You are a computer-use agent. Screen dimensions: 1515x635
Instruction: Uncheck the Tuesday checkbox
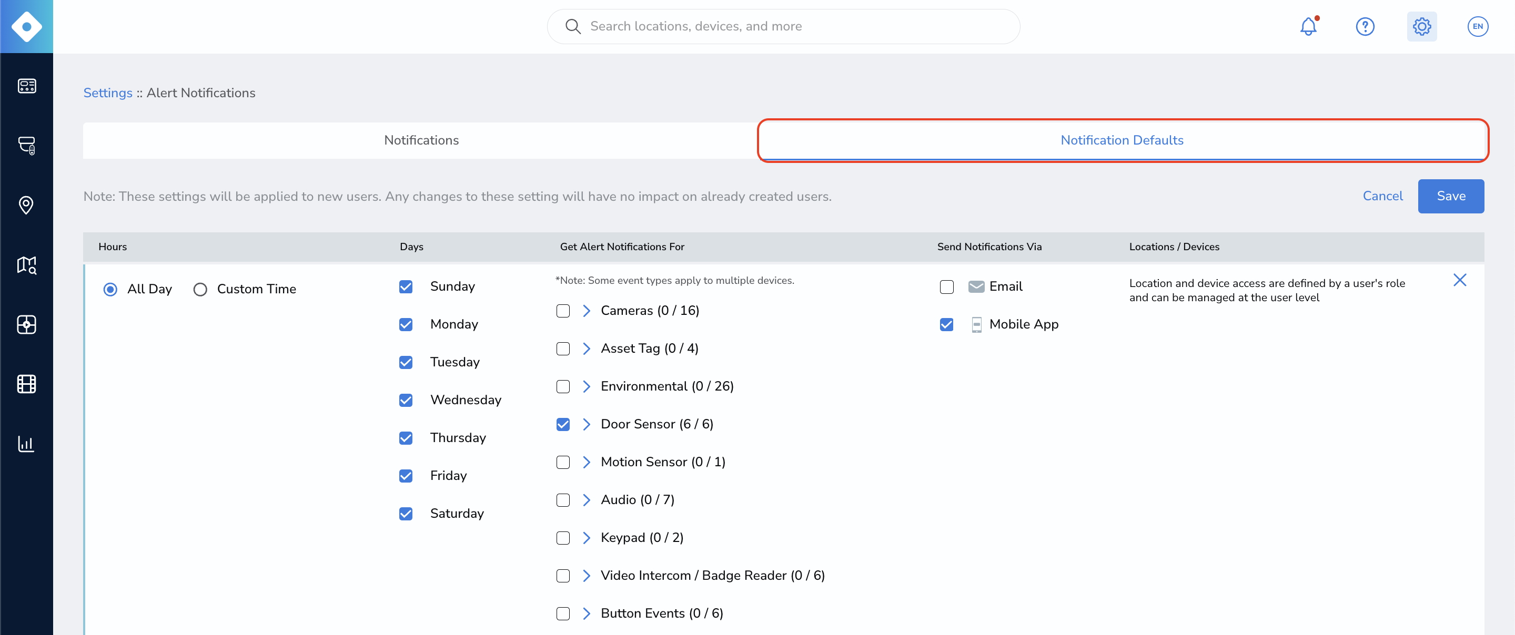click(x=406, y=362)
